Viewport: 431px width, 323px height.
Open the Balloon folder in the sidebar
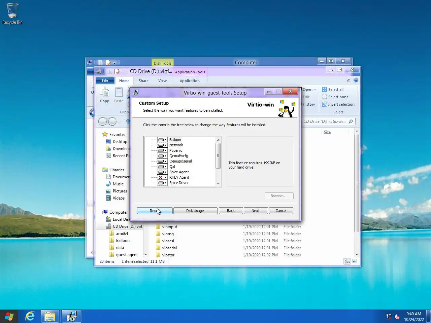click(x=120, y=241)
